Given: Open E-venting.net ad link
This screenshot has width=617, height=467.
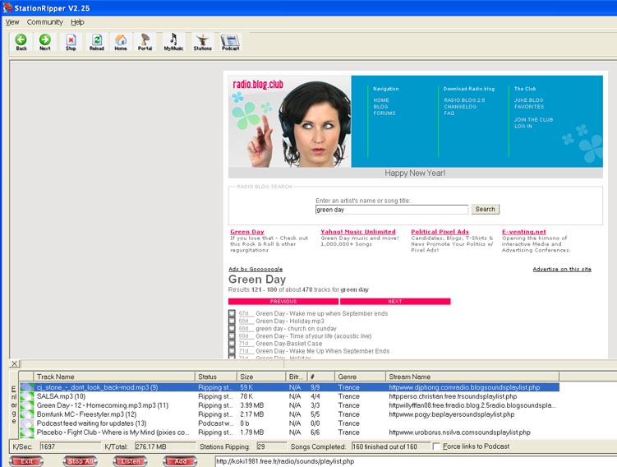Looking at the screenshot, I should (x=523, y=232).
